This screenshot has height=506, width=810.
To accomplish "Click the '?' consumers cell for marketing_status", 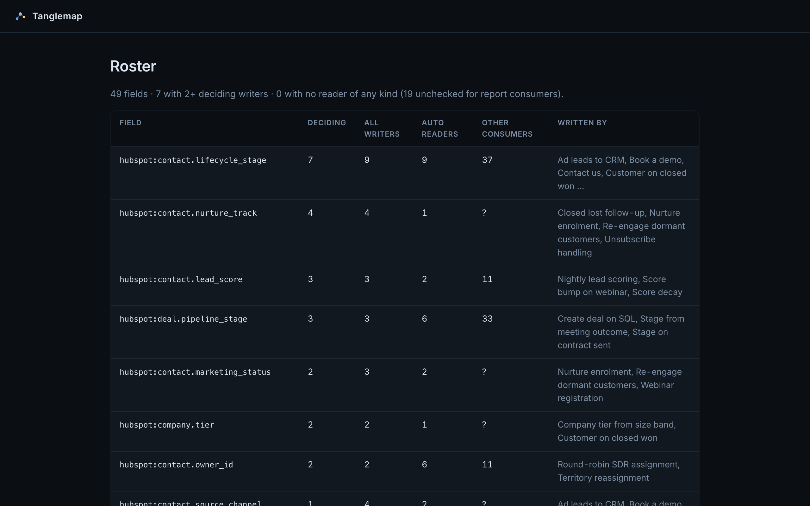I will (x=484, y=372).
